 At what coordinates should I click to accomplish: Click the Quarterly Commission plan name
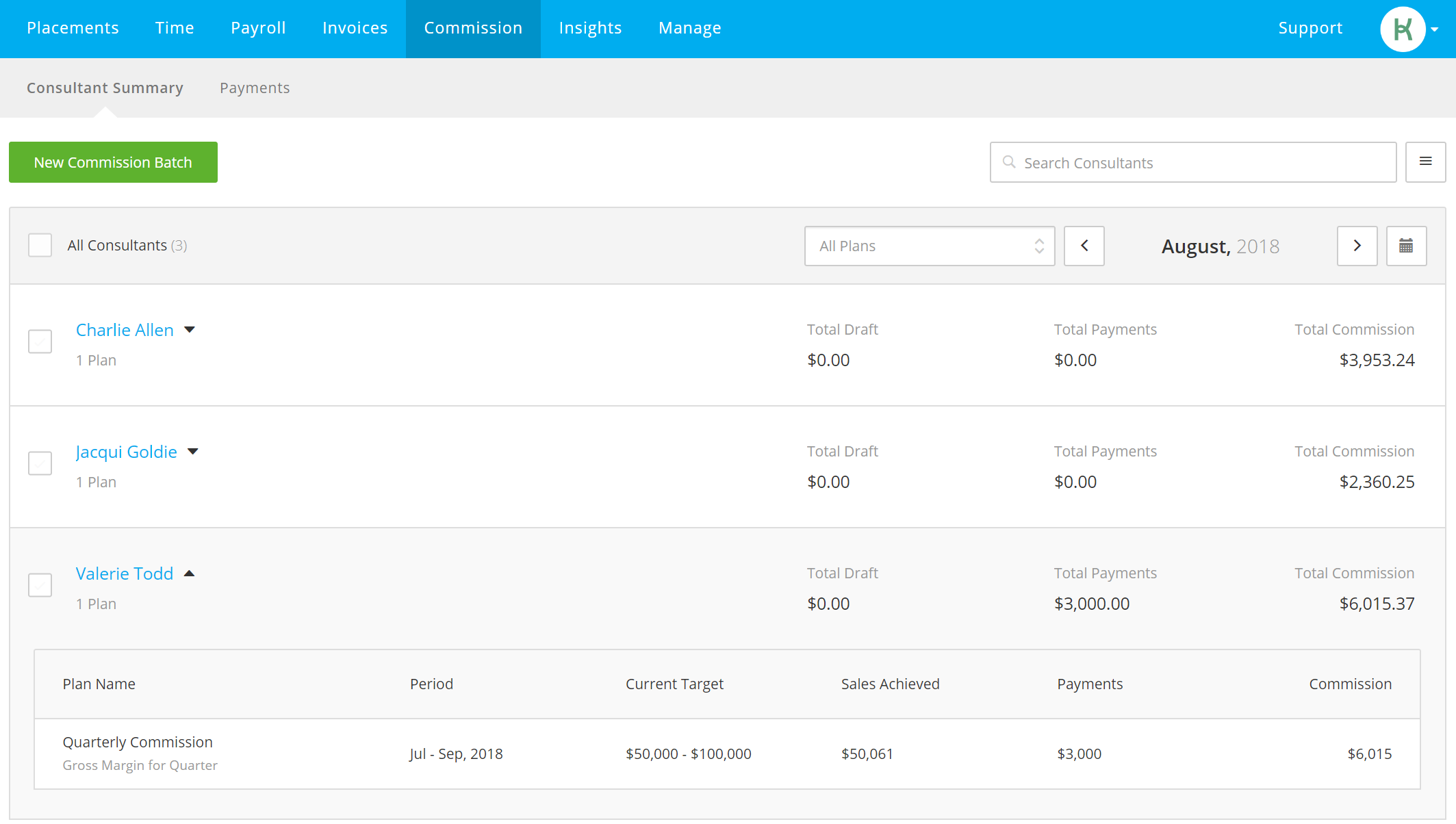click(x=138, y=742)
